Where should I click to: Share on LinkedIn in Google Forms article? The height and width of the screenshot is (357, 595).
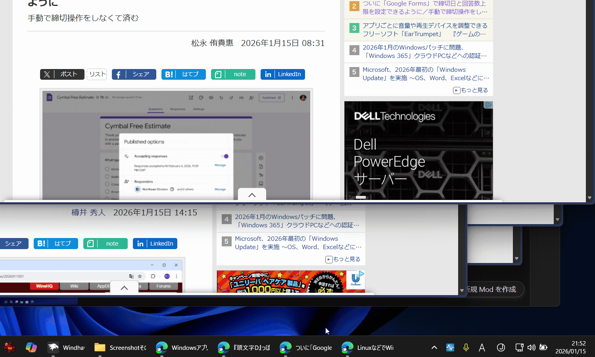[283, 74]
